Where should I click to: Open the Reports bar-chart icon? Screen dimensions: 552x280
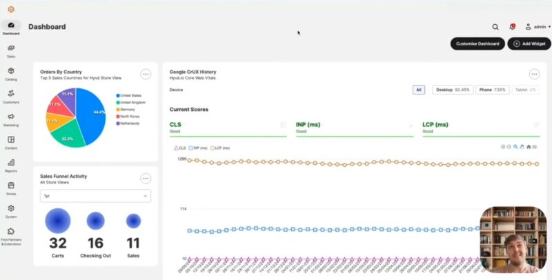click(x=11, y=164)
